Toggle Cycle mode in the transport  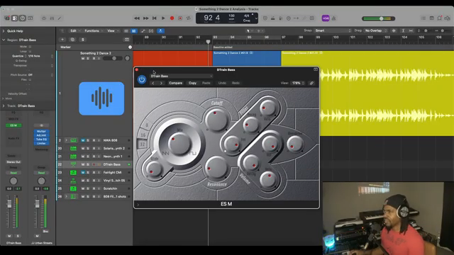tap(189, 18)
